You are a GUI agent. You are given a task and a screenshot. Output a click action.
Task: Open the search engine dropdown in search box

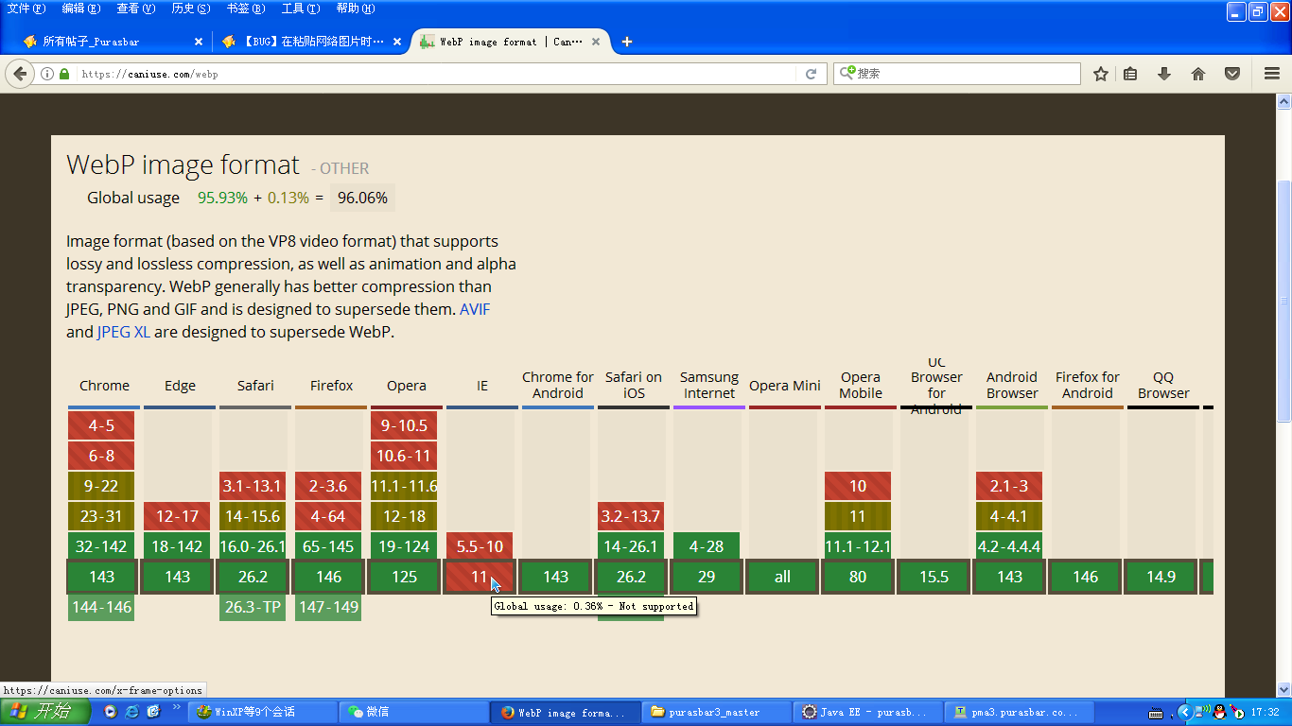[847, 73]
